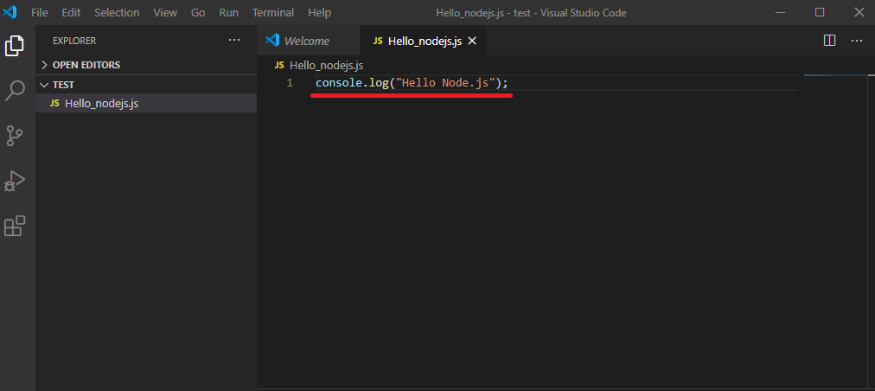Open the Run menu
875x391 pixels.
pos(229,12)
